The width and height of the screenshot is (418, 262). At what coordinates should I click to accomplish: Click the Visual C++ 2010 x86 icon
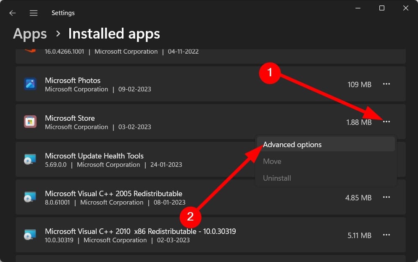pyautogui.click(x=30, y=235)
